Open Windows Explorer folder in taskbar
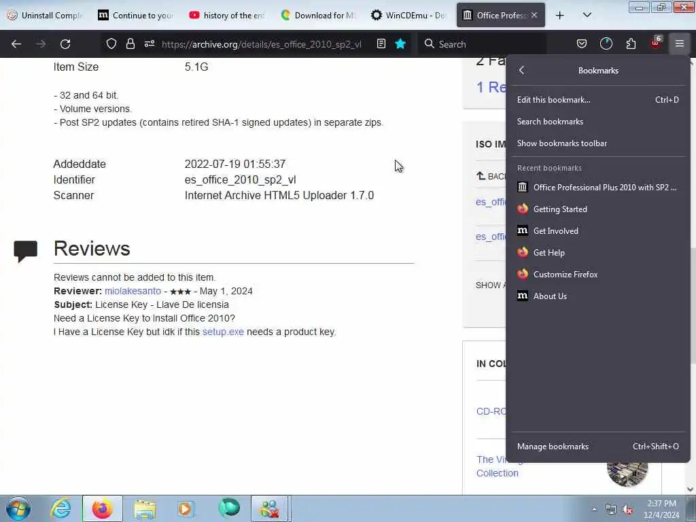This screenshot has width=696, height=522. coord(144,508)
